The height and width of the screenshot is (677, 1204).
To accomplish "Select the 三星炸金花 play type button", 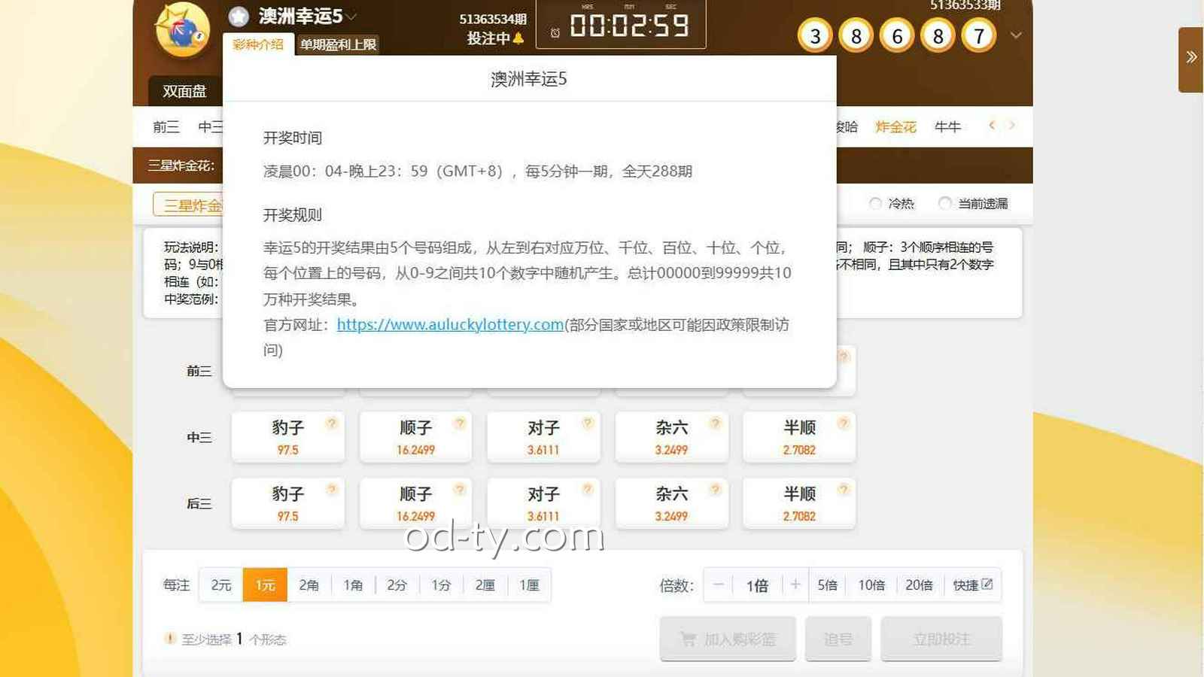I will (188, 205).
